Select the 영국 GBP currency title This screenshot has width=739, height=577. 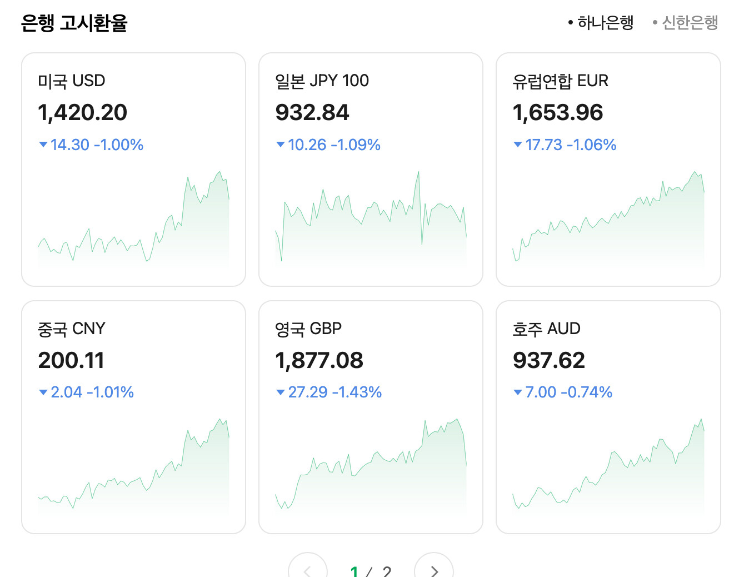pyautogui.click(x=308, y=329)
